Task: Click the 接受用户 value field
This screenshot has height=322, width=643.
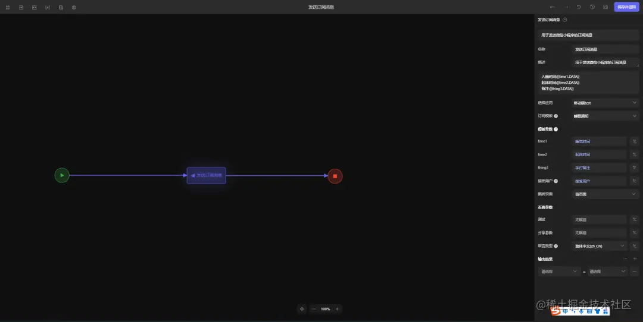Action: coord(599,181)
